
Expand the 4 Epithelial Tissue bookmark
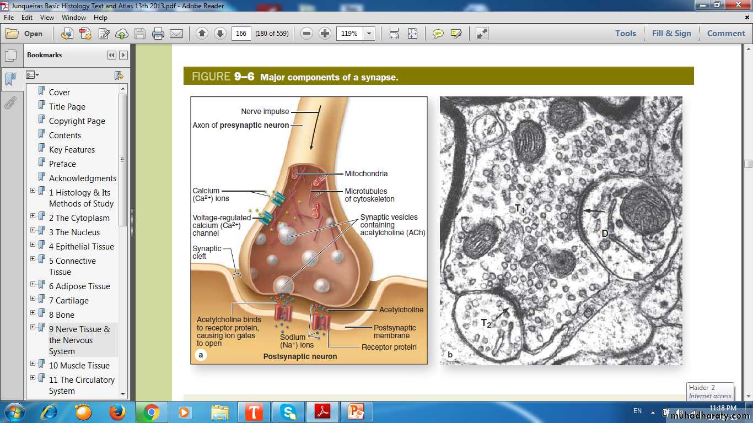[33, 244]
